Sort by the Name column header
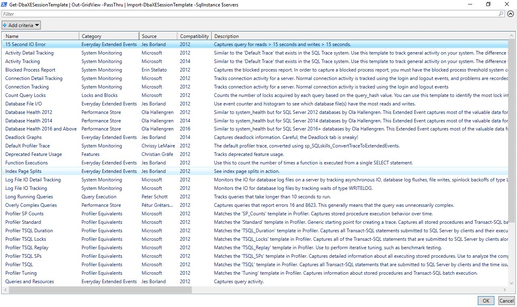The width and height of the screenshot is (517, 307). point(41,36)
